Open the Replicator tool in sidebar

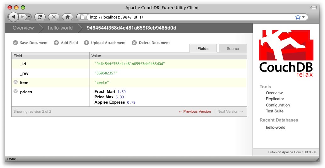(275, 99)
